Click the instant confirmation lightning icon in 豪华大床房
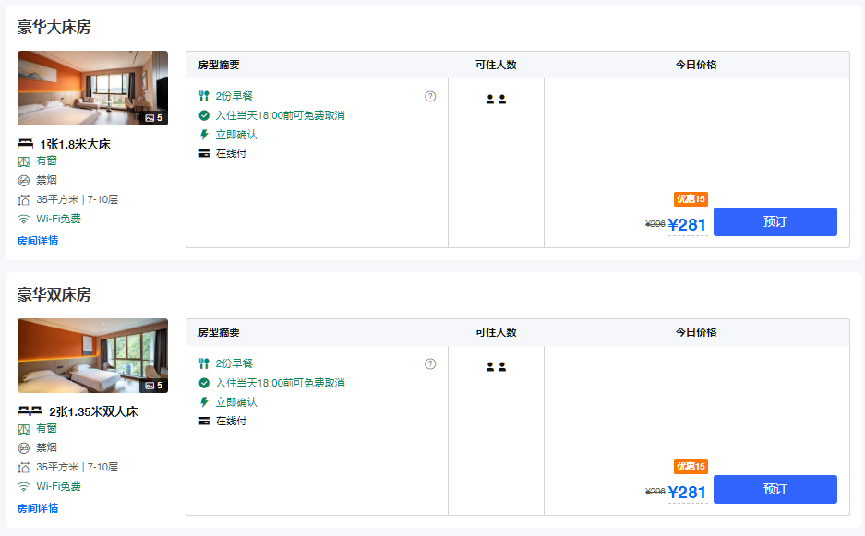The width and height of the screenshot is (865, 536). (204, 135)
